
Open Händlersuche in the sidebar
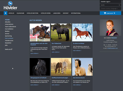coord(9,40)
